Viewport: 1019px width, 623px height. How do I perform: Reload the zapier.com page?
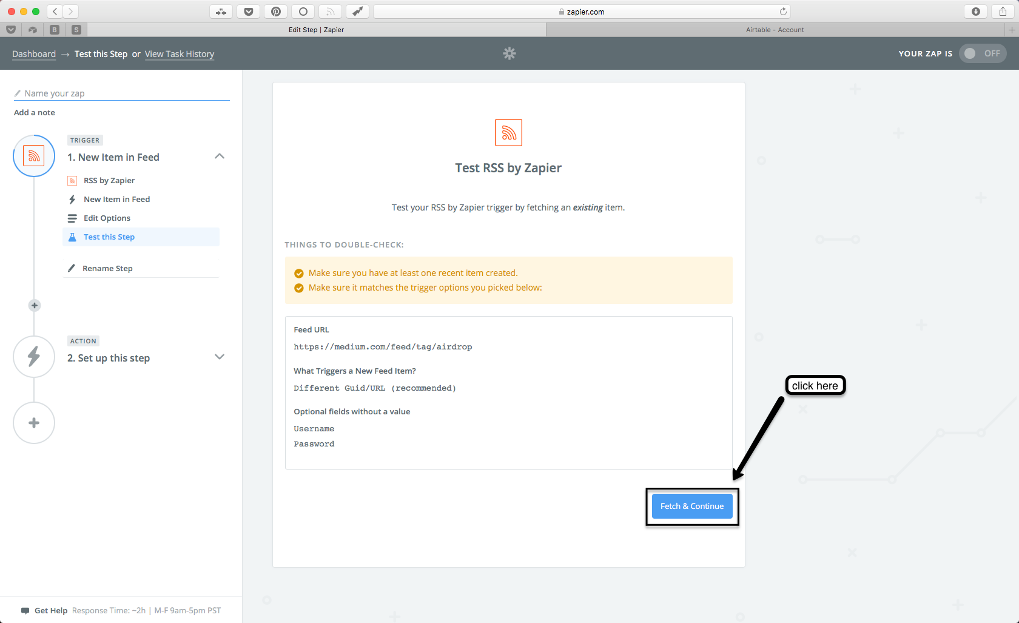783,12
